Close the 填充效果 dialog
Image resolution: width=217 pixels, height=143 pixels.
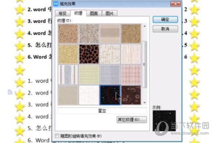(175, 4)
